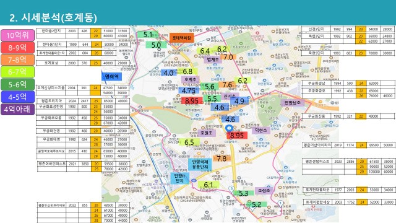Click the 2417 household count cell

tap(84, 101)
